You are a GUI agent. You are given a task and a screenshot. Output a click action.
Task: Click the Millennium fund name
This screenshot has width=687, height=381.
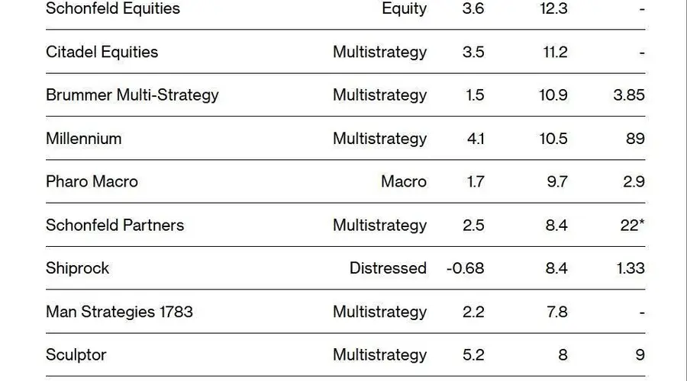pos(84,139)
